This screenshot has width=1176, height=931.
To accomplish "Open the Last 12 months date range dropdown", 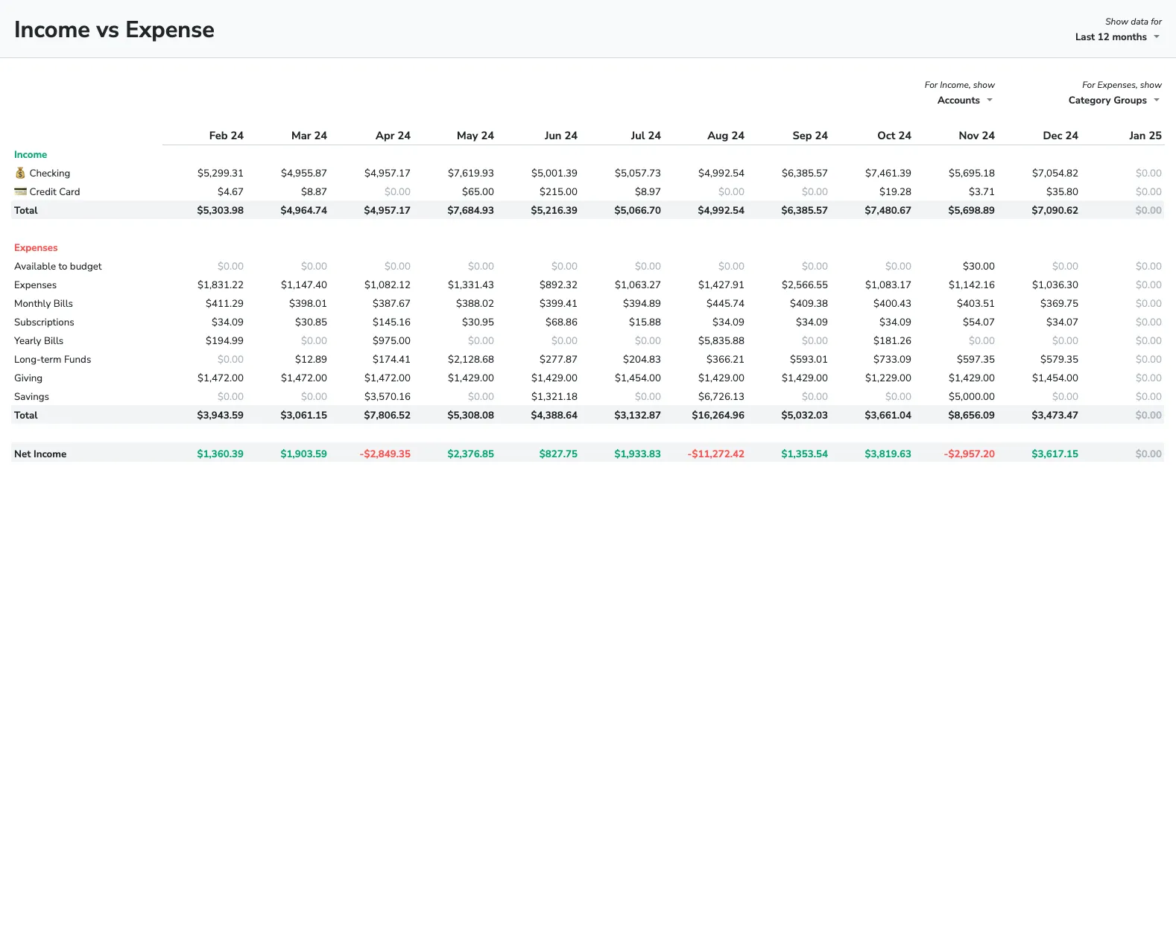I will (x=1117, y=37).
